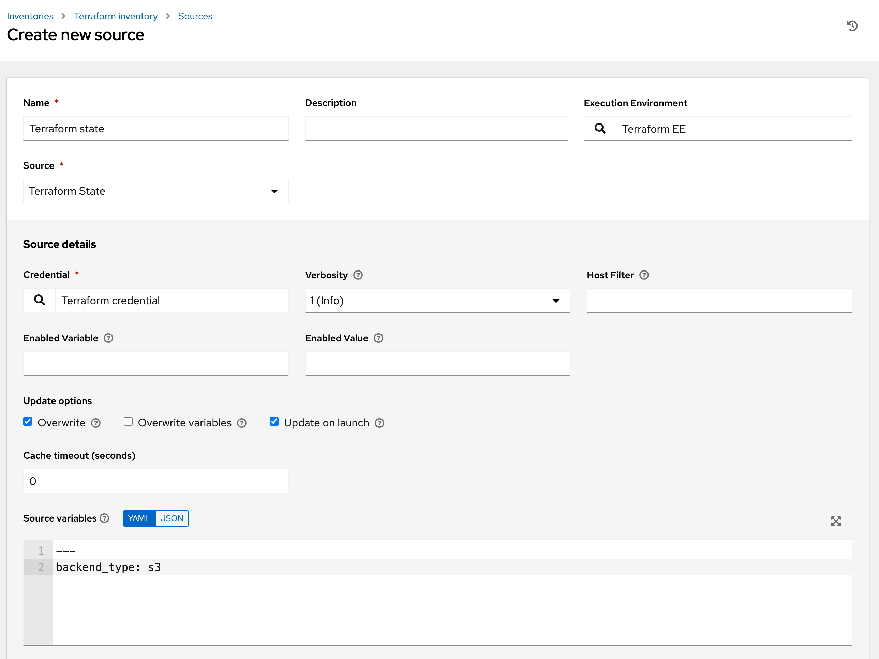Click the Cache timeout seconds field
879x659 pixels.
click(x=156, y=481)
